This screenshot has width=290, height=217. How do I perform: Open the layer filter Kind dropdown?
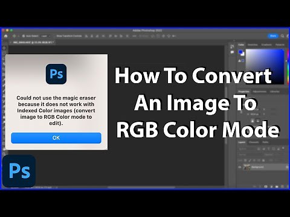tap(246, 149)
